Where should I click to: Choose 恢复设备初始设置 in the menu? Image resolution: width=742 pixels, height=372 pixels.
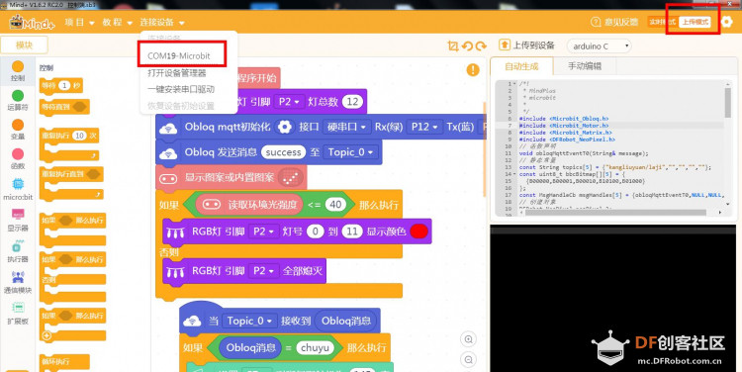[x=181, y=106]
